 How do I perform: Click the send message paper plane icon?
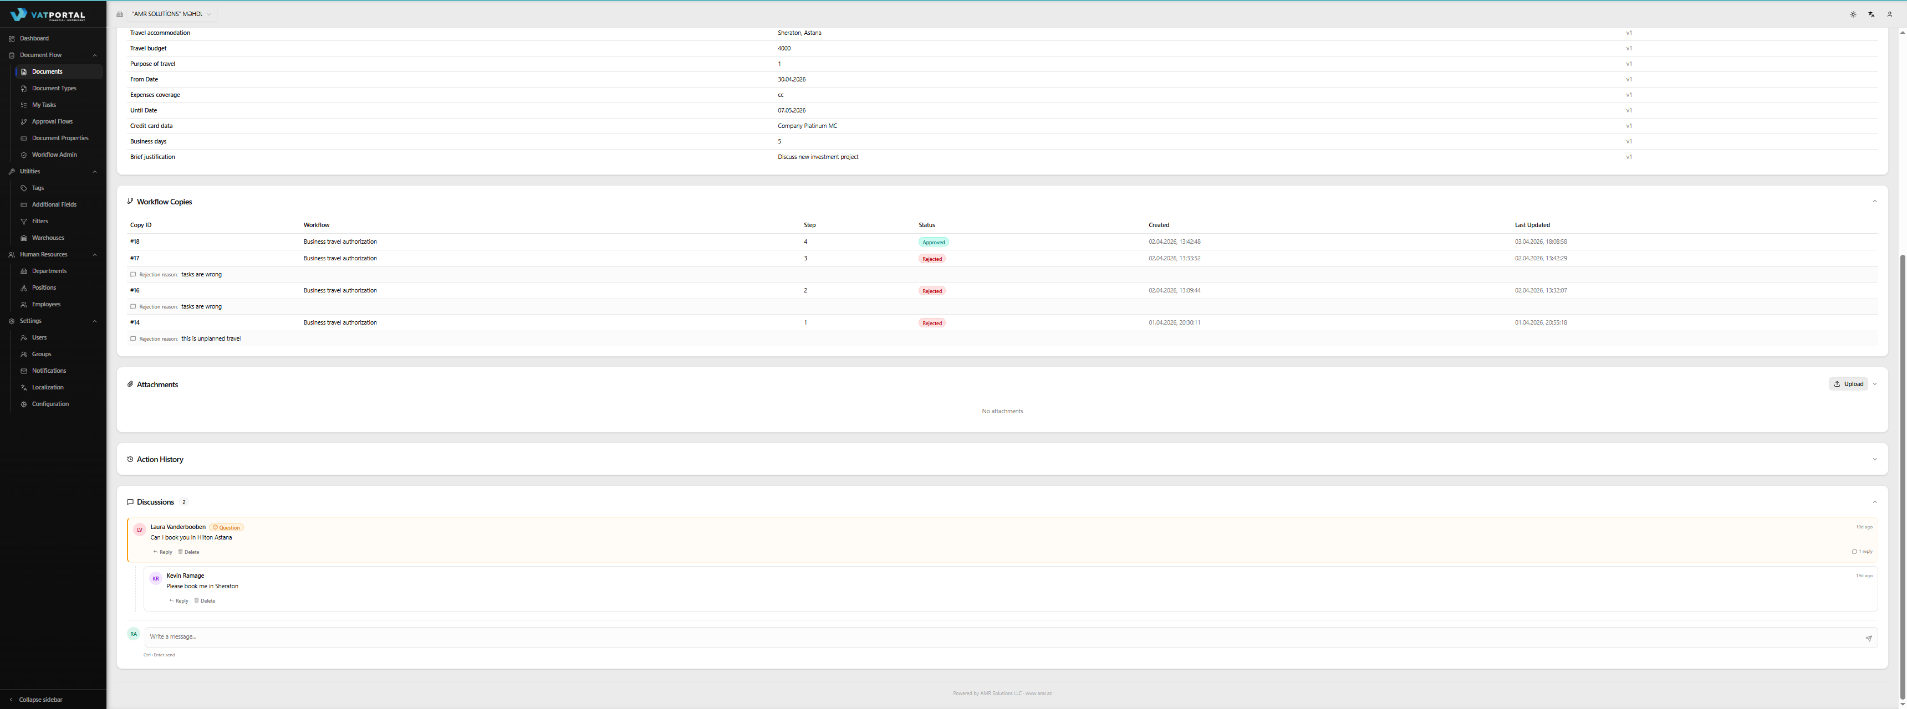pyautogui.click(x=1869, y=638)
